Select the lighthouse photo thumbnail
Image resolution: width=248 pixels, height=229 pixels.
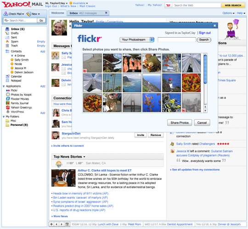(171, 83)
